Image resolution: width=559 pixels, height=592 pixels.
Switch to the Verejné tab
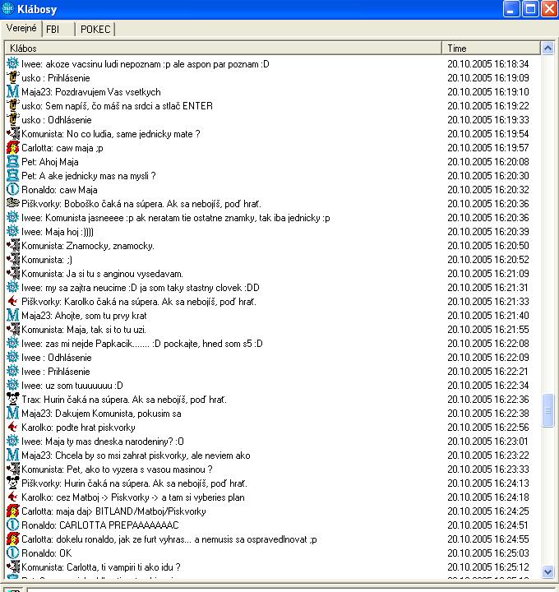21,29
